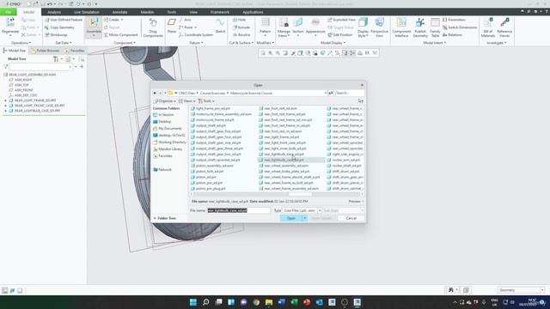Select file rear_light_frame_ed.prt
This screenshot has width=550, height=309.
pyautogui.click(x=279, y=137)
